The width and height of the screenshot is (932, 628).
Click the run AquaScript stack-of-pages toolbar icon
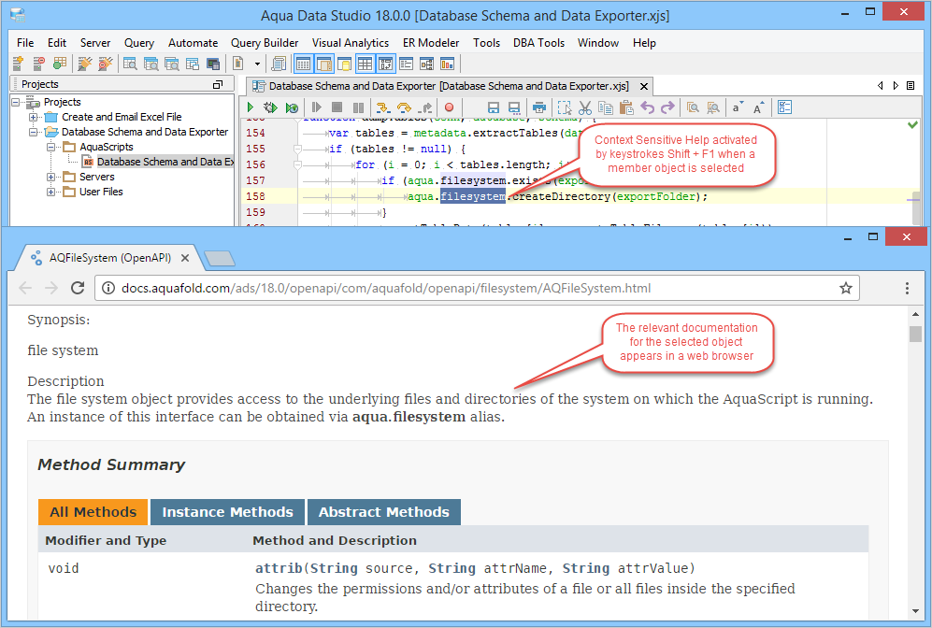(x=279, y=64)
